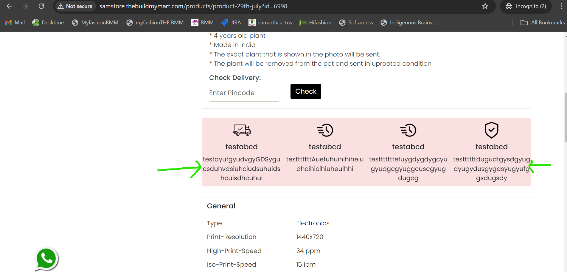
Task: Open the Indigenous Brains bookmark
Action: pyautogui.click(x=410, y=23)
